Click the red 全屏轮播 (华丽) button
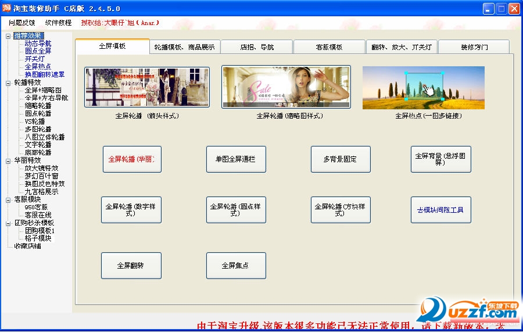This screenshot has height=332, width=523. (132, 159)
